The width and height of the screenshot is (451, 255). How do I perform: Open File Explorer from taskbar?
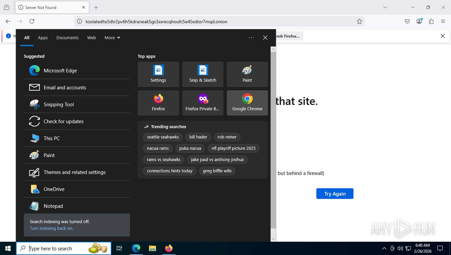(152, 248)
